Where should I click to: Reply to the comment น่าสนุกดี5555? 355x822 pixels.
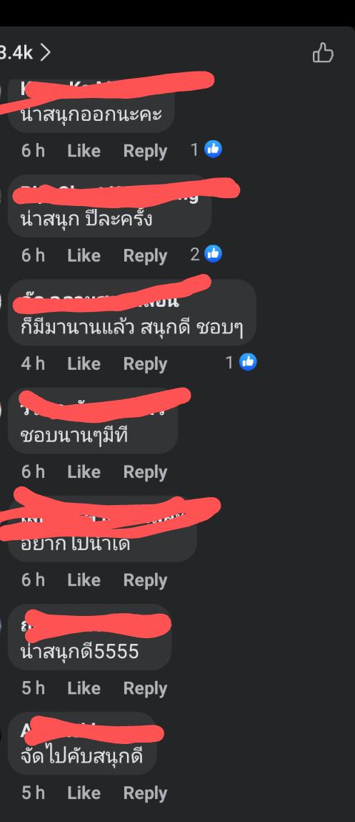[145, 688]
